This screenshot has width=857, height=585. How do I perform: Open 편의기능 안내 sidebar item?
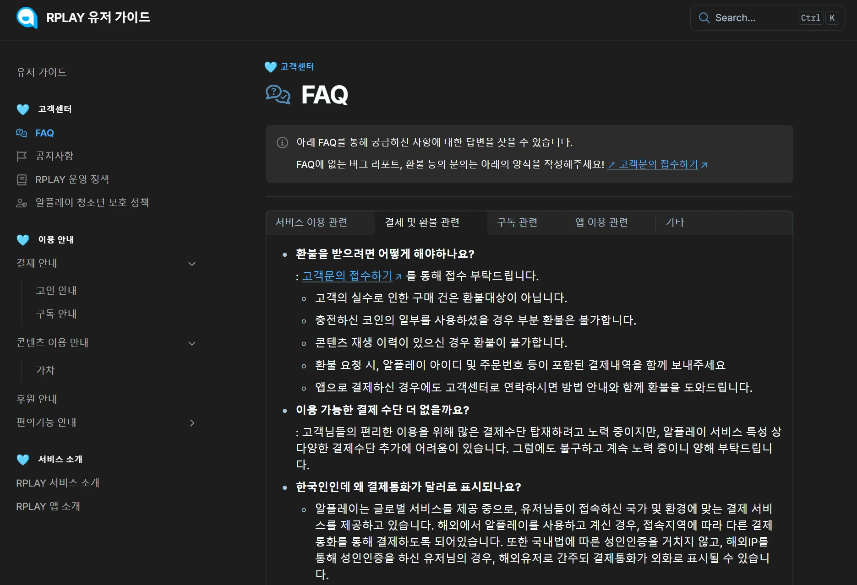click(x=46, y=422)
